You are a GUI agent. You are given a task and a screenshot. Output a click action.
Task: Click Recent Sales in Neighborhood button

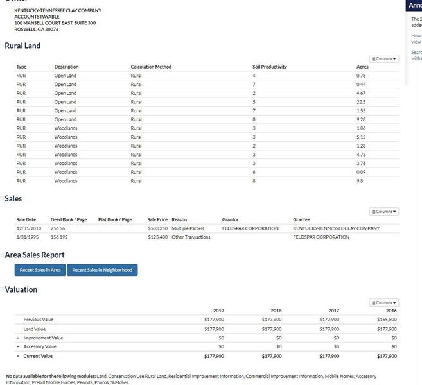(x=102, y=270)
